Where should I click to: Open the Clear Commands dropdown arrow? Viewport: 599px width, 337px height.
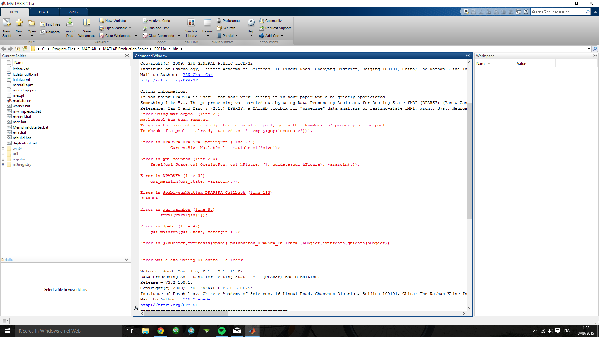point(179,36)
